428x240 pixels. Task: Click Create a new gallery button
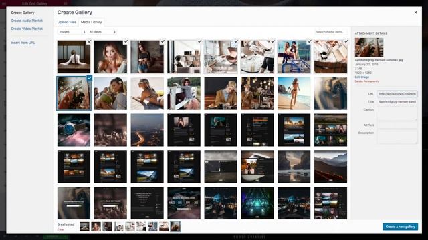tap(400, 227)
